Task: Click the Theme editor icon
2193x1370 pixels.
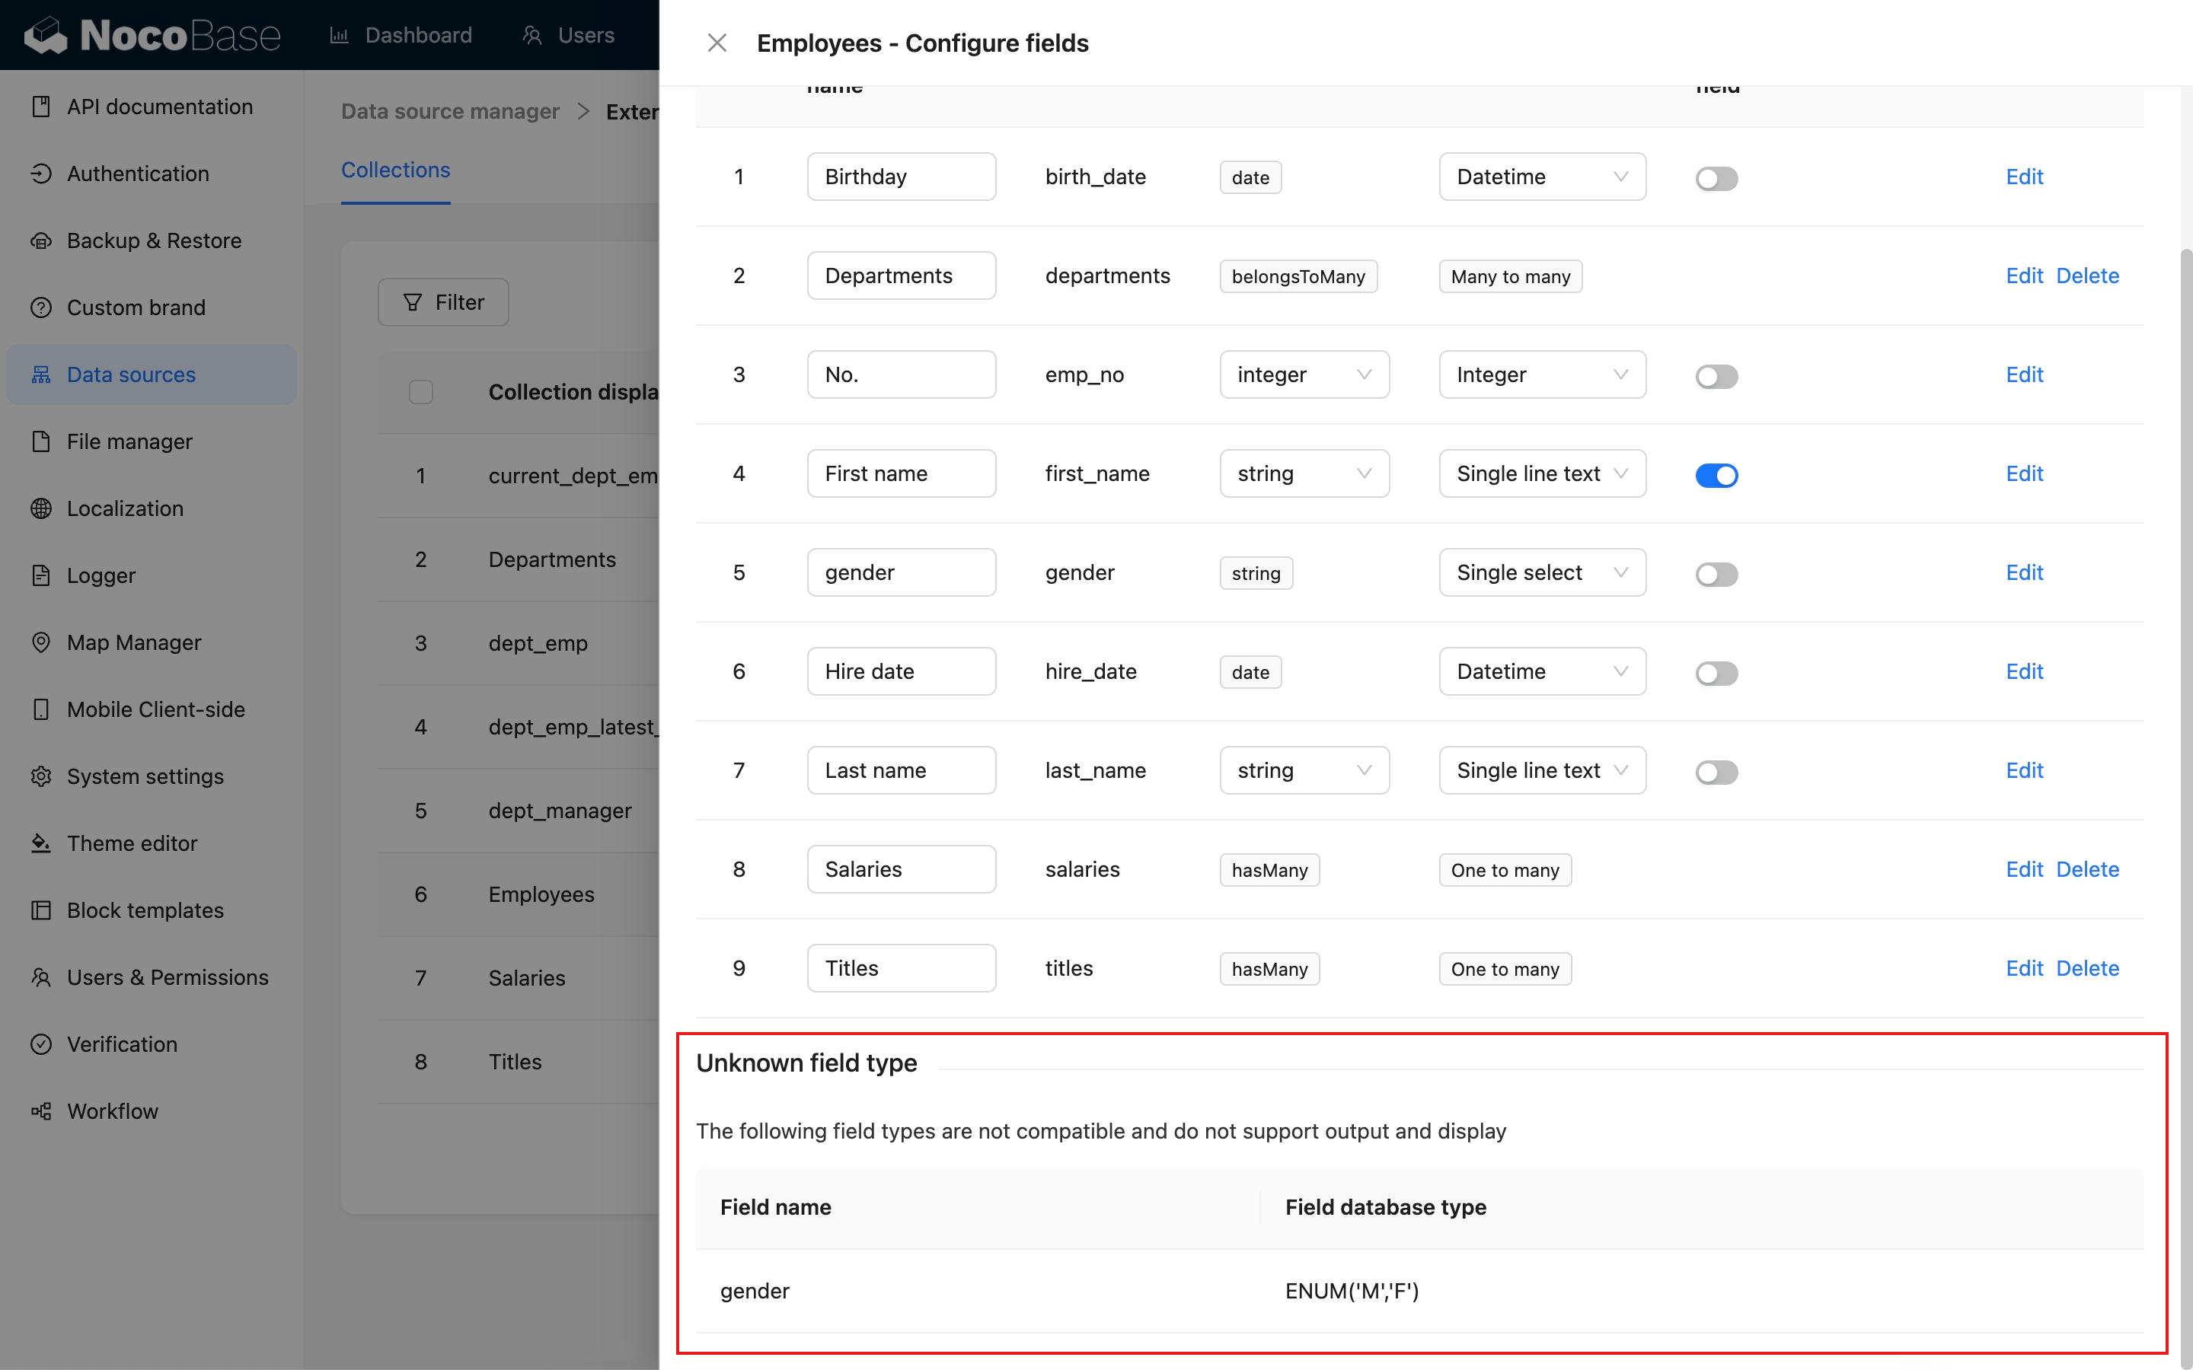Action: (41, 845)
